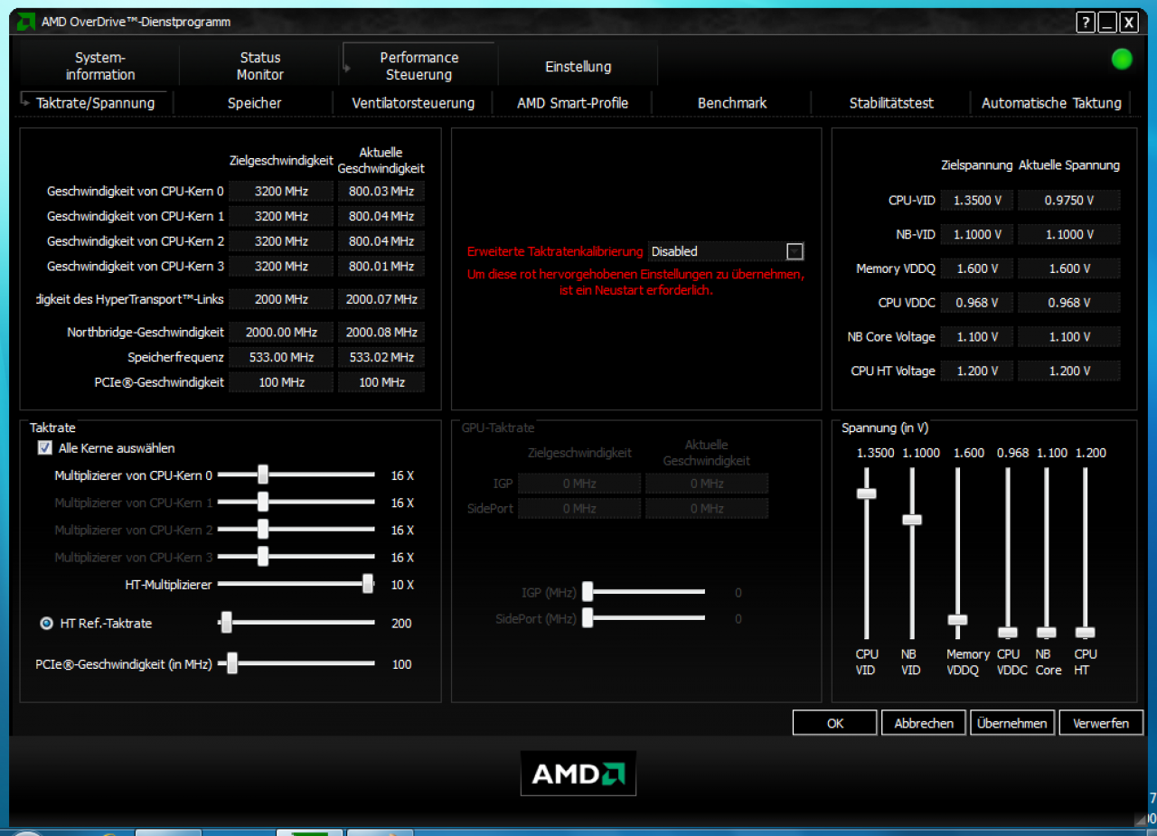Click CPU-Kern 1 multiplier slider handle
1157x836 pixels.
click(x=263, y=503)
